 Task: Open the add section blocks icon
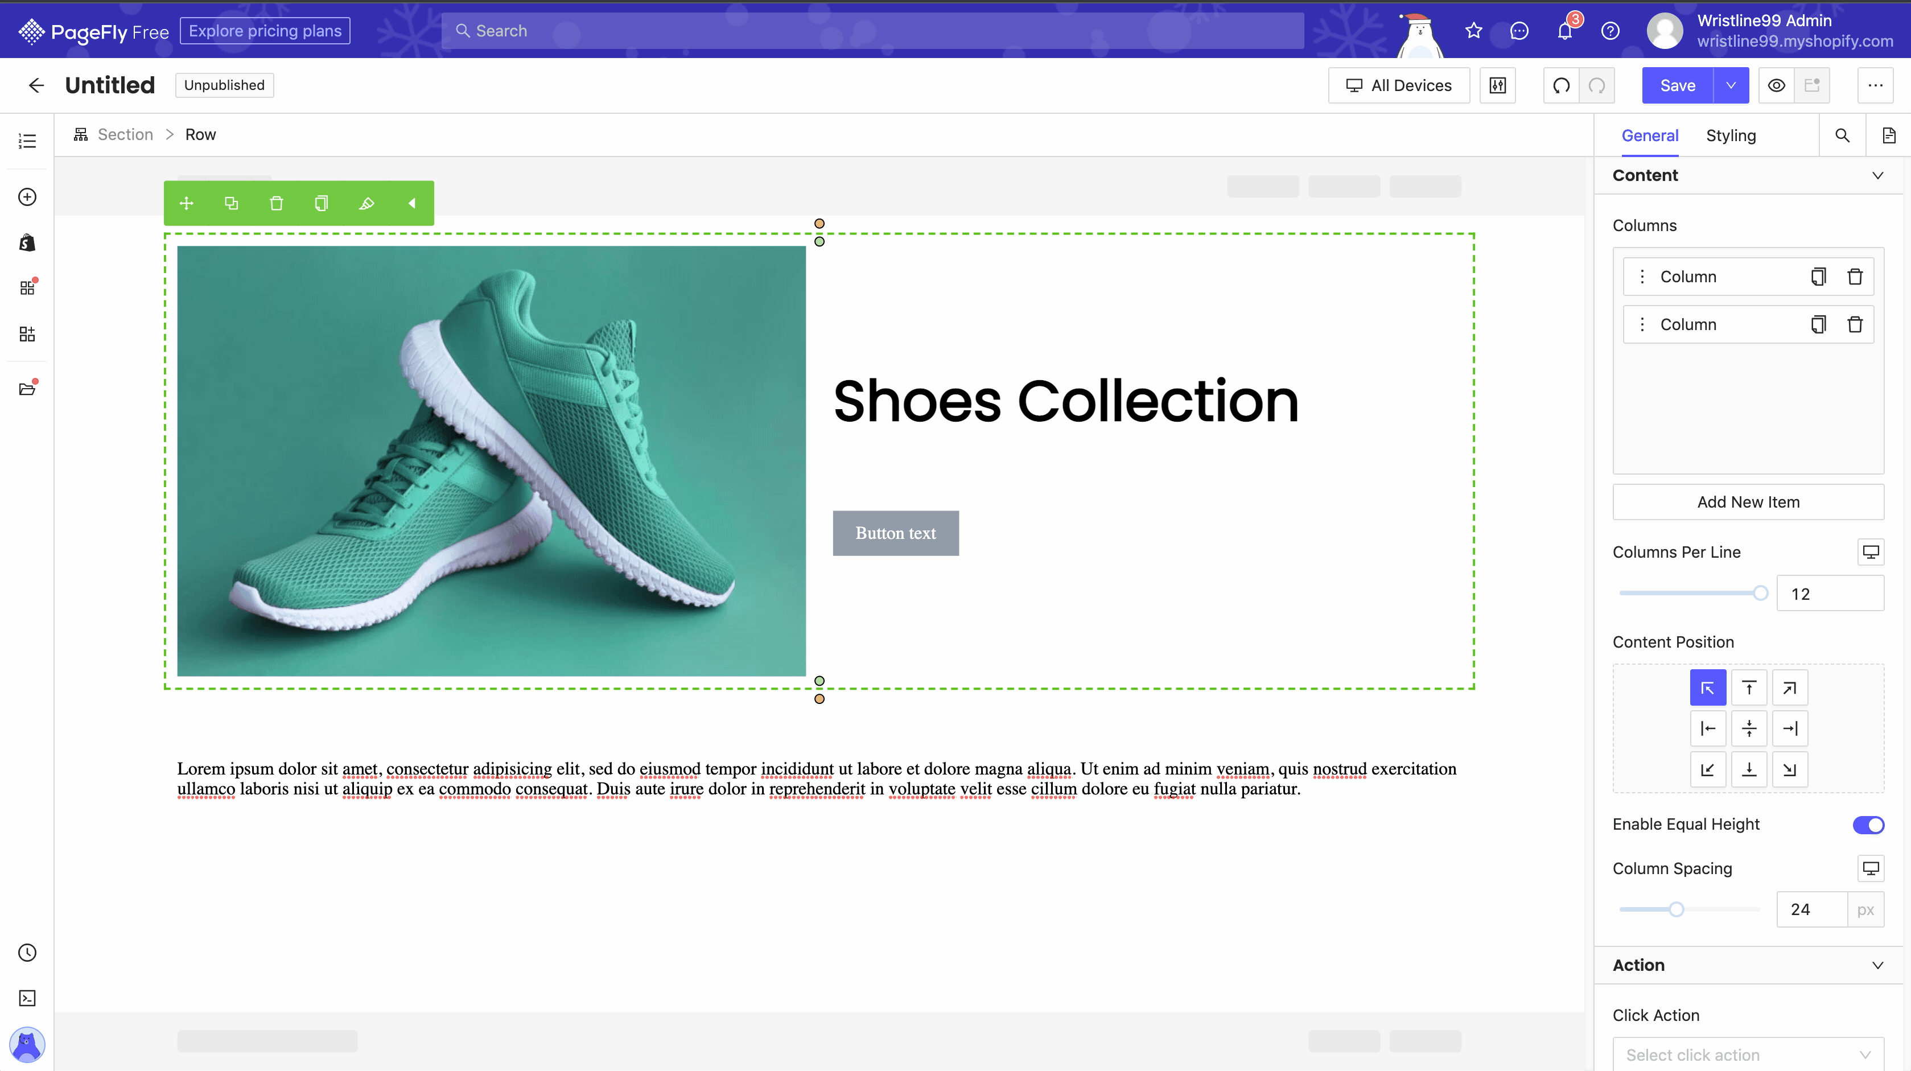click(27, 333)
